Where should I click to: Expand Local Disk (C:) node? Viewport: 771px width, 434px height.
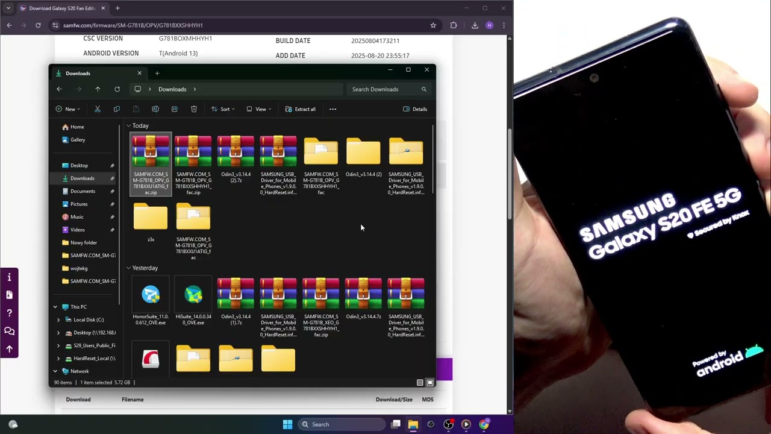point(58,320)
